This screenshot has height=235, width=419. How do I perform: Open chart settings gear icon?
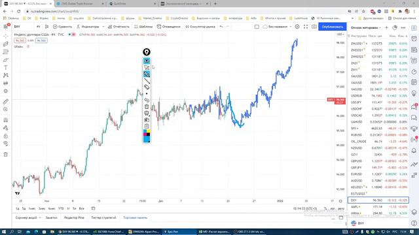pos(297,27)
